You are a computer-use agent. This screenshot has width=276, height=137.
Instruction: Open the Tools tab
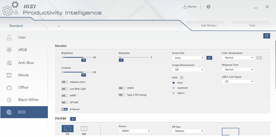point(252,26)
